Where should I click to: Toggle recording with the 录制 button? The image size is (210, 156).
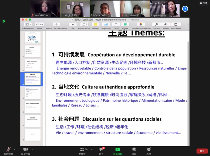(134, 150)
